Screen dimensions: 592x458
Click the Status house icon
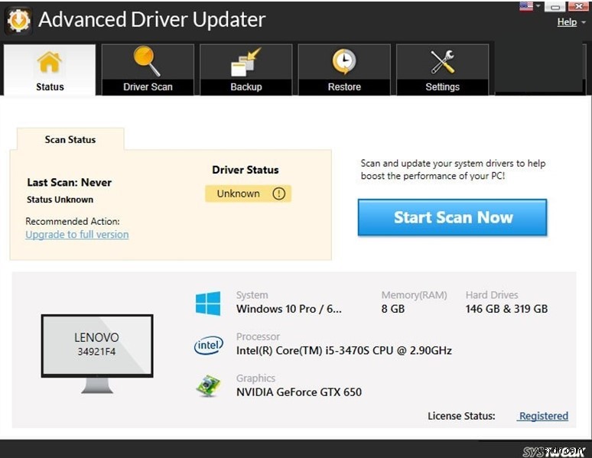(x=50, y=62)
